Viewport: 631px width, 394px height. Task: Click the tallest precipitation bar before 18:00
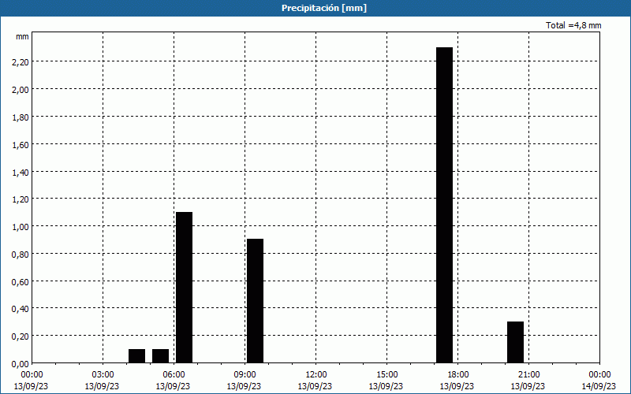click(x=445, y=205)
